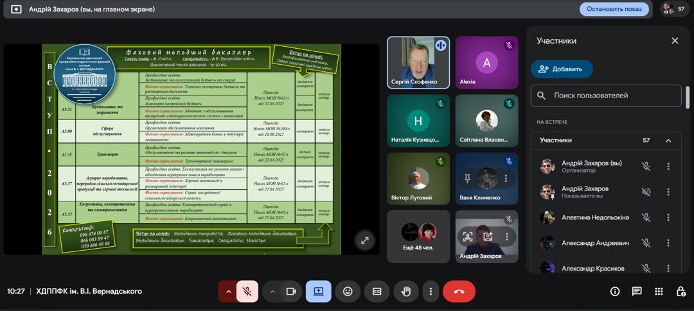Toggle closed captions button
Image resolution: width=694 pixels, height=311 pixels.
click(377, 291)
